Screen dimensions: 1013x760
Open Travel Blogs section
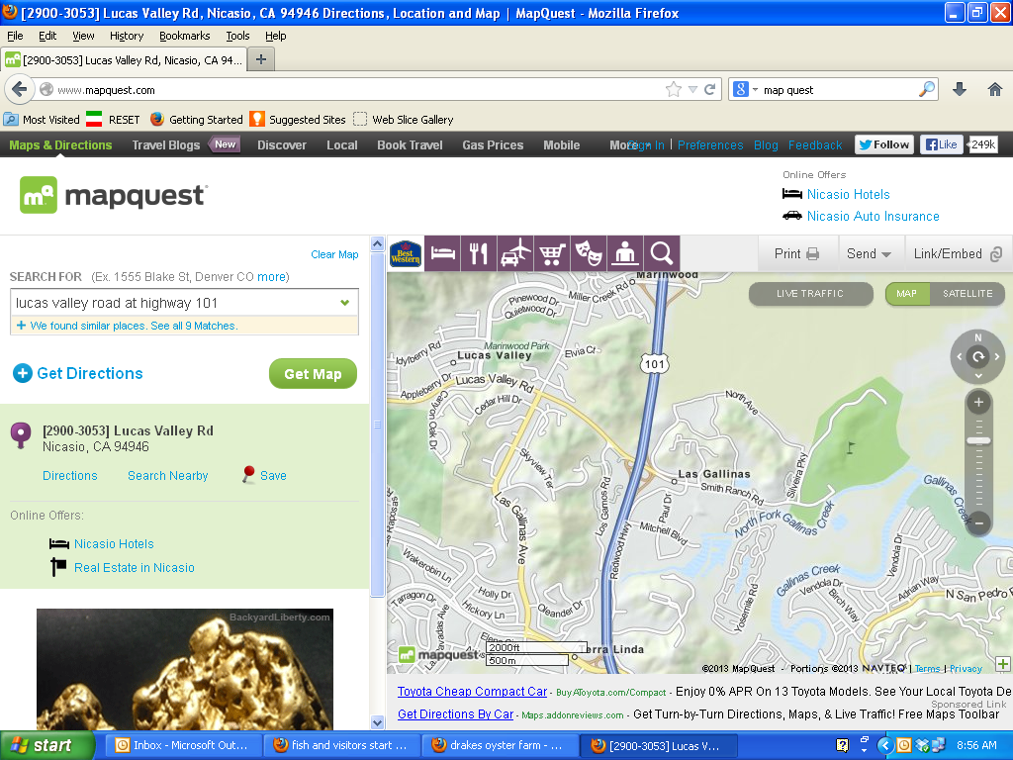166,144
